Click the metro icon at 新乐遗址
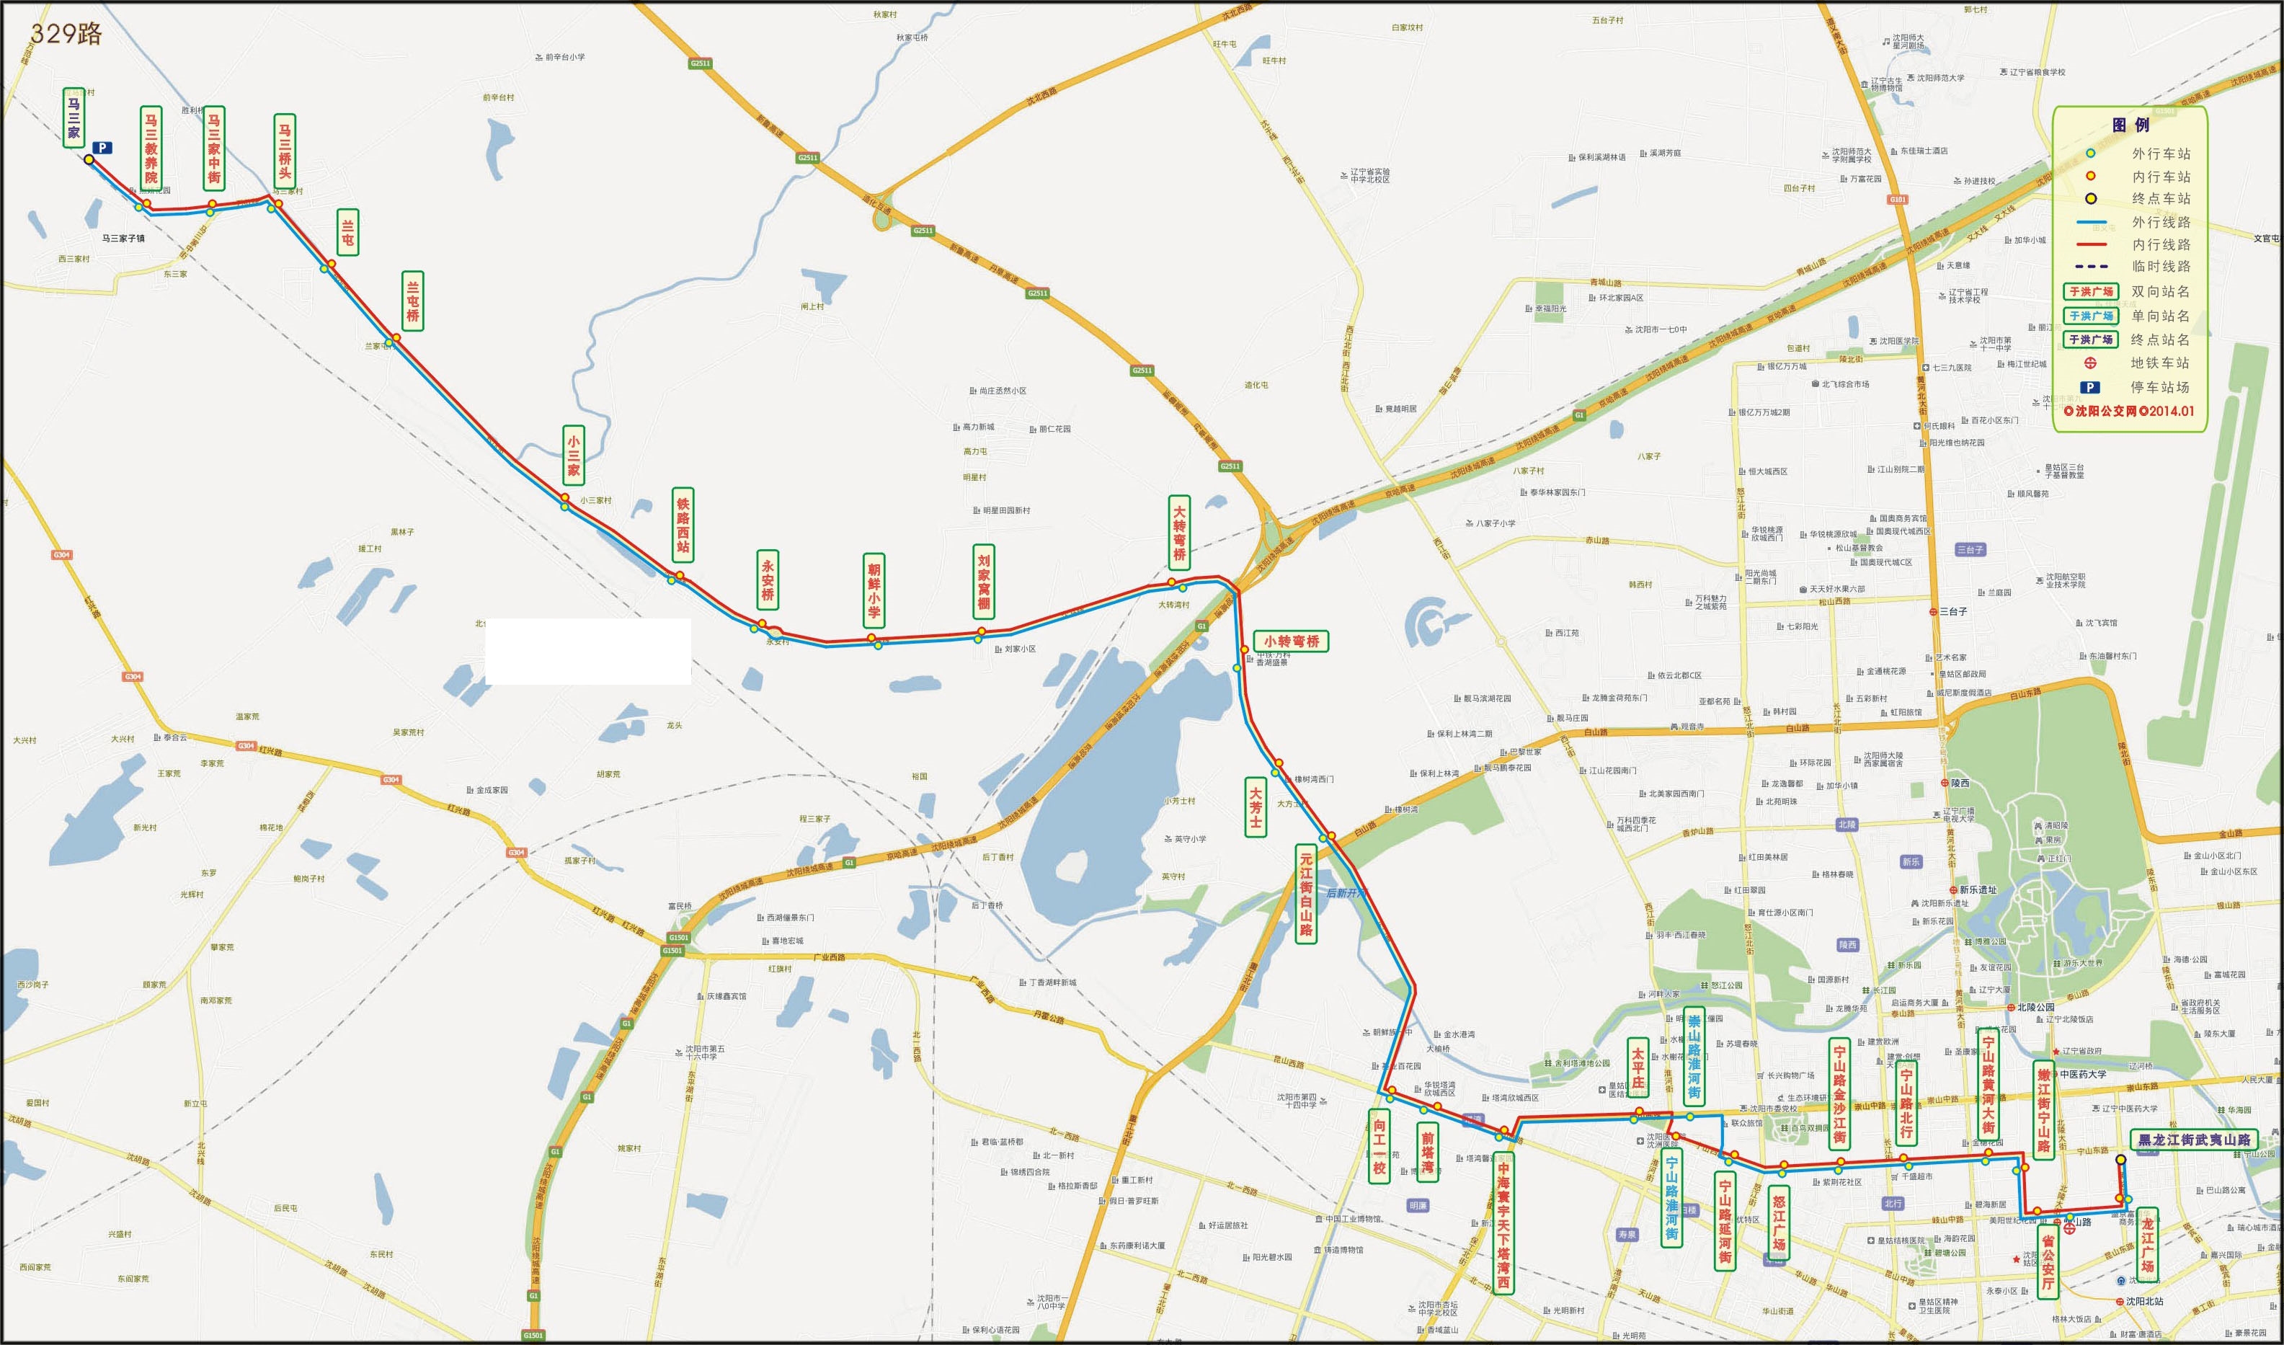 tap(1952, 890)
